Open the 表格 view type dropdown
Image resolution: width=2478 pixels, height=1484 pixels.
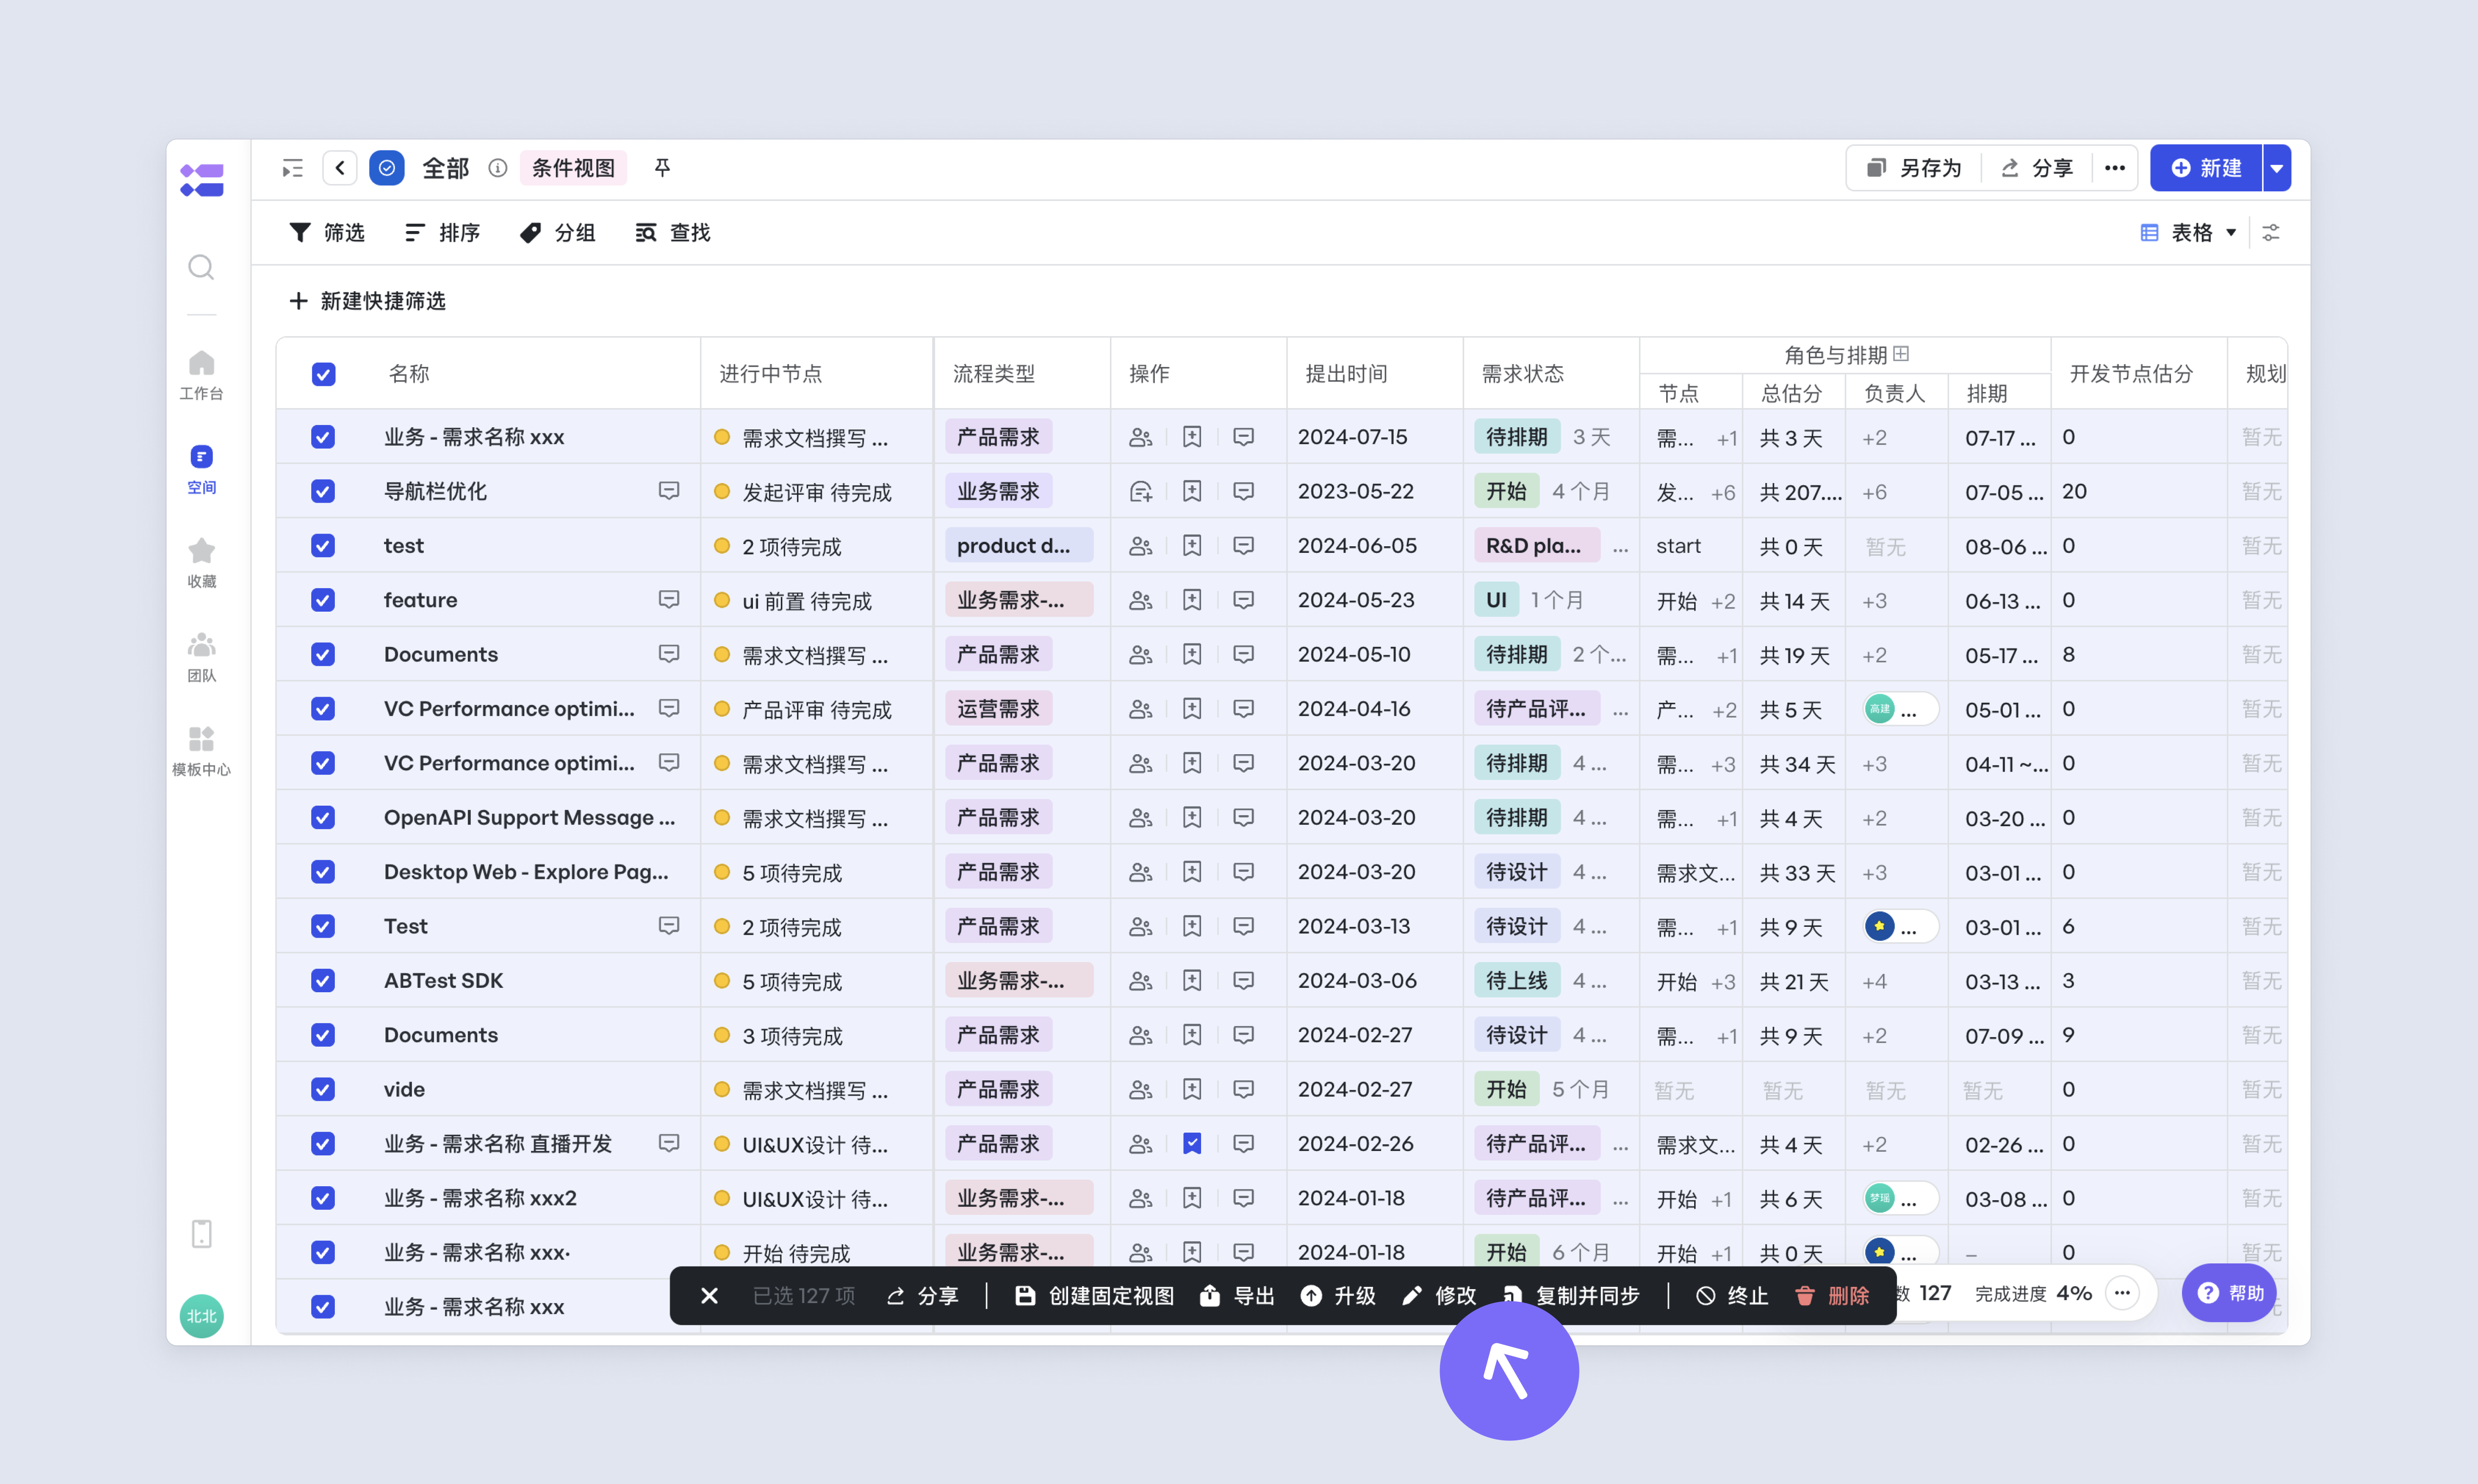(2188, 233)
